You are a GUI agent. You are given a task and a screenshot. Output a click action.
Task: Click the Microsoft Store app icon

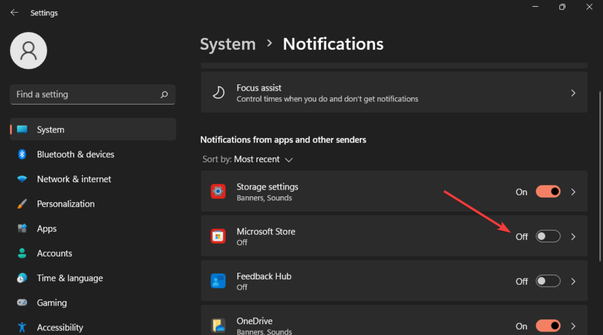point(218,237)
